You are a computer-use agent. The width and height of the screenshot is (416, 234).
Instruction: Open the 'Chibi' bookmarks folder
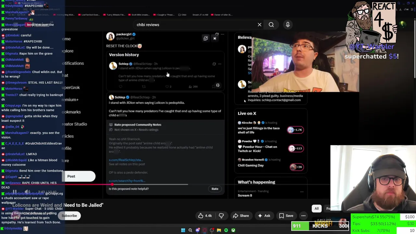182,15
